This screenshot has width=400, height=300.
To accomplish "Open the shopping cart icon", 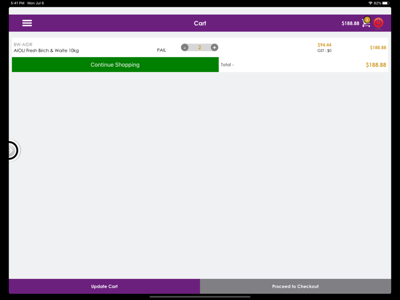I will pyautogui.click(x=366, y=24).
